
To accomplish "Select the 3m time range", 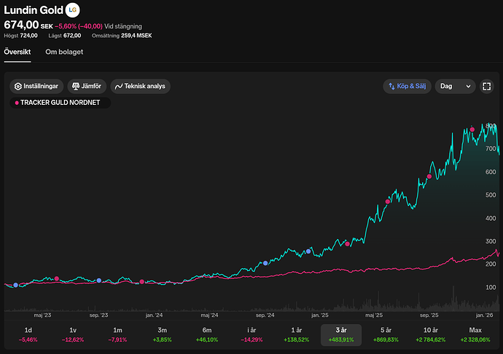I will [x=163, y=335].
